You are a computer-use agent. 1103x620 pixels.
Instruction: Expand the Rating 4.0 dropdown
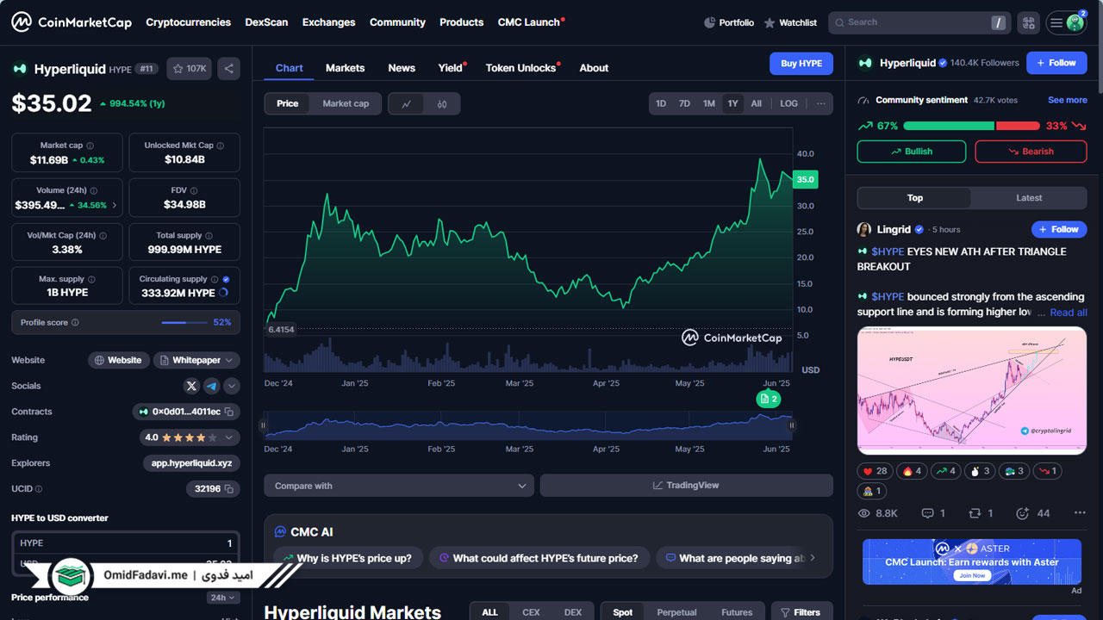pos(190,437)
